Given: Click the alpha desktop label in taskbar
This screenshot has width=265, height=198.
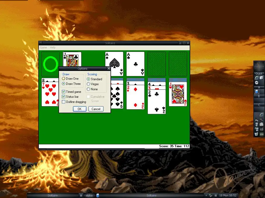Looking at the screenshot, I should 89,195.
